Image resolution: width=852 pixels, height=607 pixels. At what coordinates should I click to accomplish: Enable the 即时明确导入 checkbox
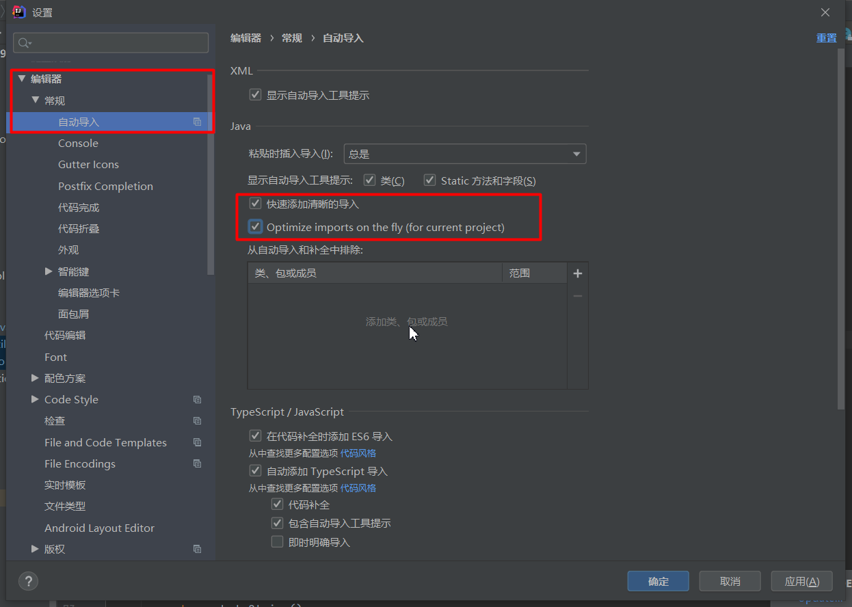click(277, 542)
